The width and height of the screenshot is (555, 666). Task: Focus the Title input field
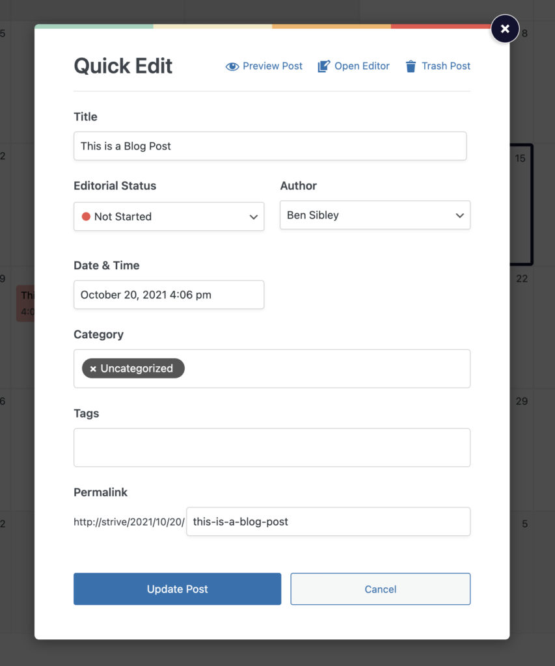tap(270, 146)
